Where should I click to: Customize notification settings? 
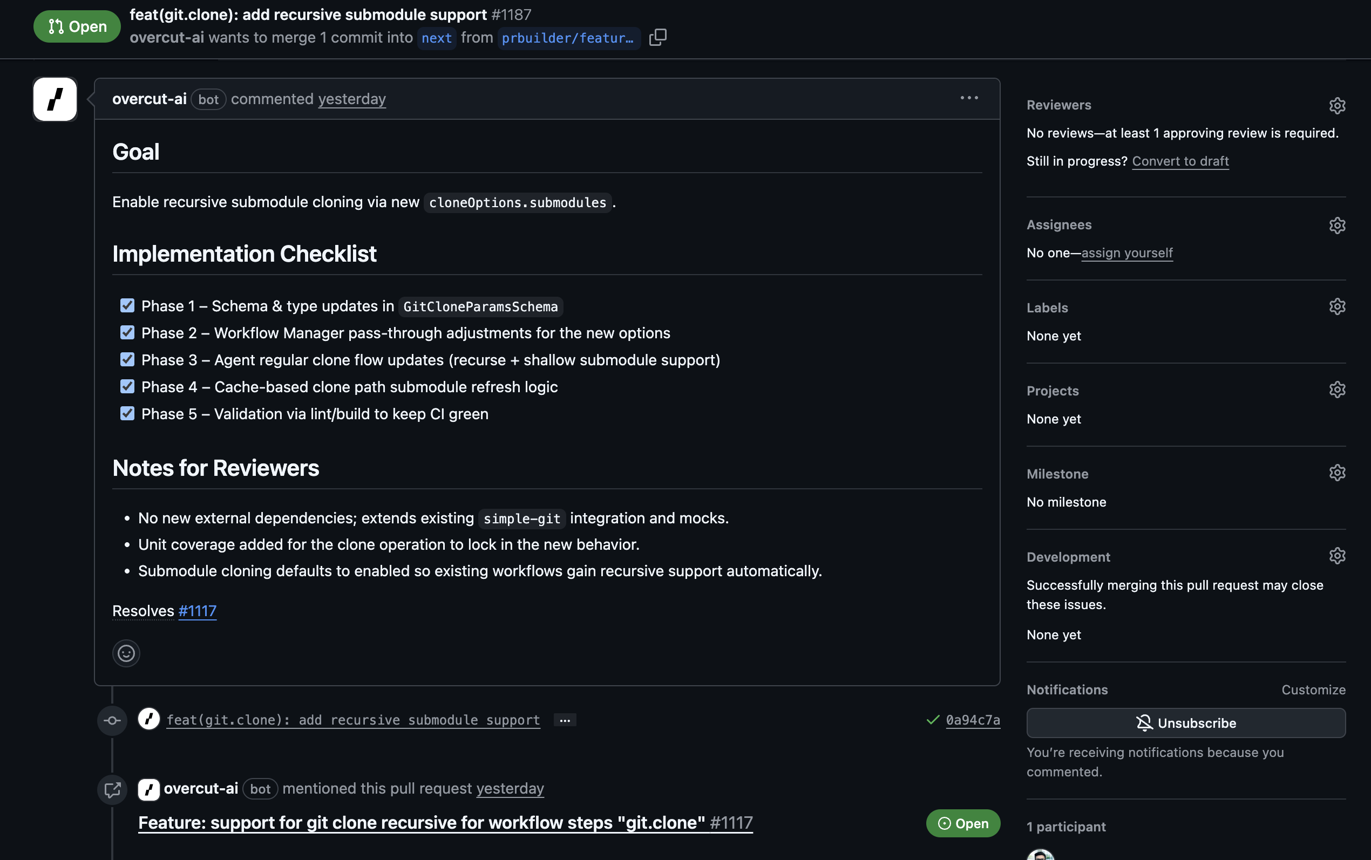tap(1313, 690)
